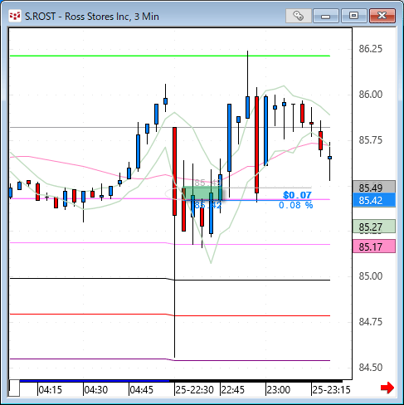Click the 85.00 price scale label
Screen dimensions: 404x405
click(371, 276)
